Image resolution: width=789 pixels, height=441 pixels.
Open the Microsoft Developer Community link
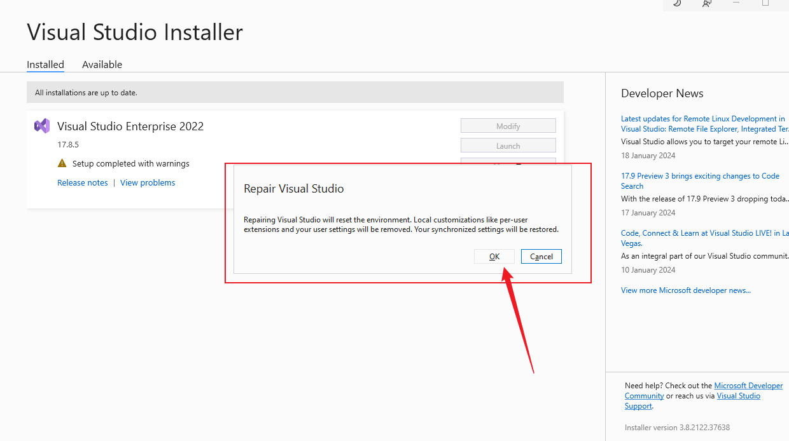point(704,391)
